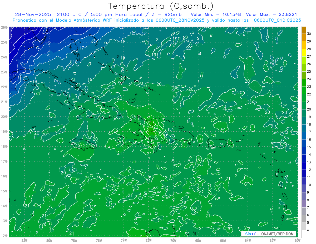Click 'Valor Min. = 10.1548' readout

pyautogui.click(x=216, y=14)
